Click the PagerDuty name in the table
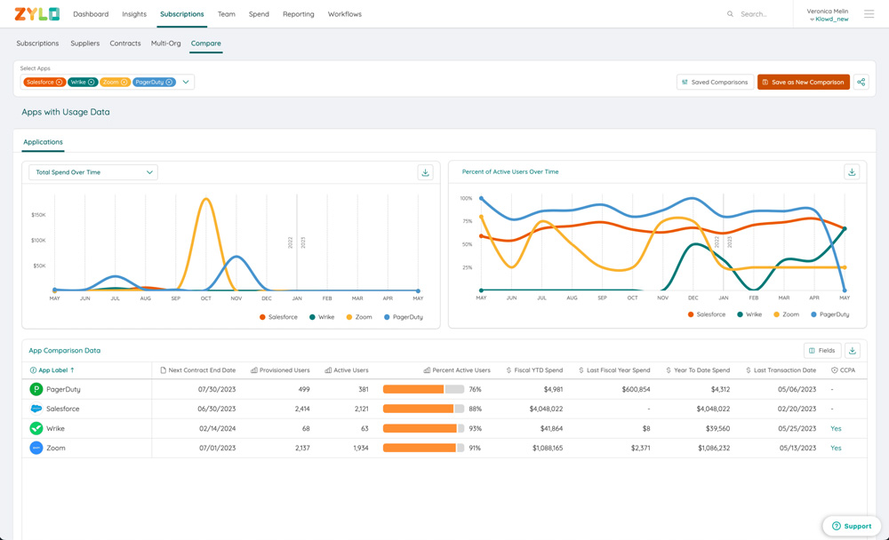This screenshot has height=540, width=889. [x=63, y=389]
